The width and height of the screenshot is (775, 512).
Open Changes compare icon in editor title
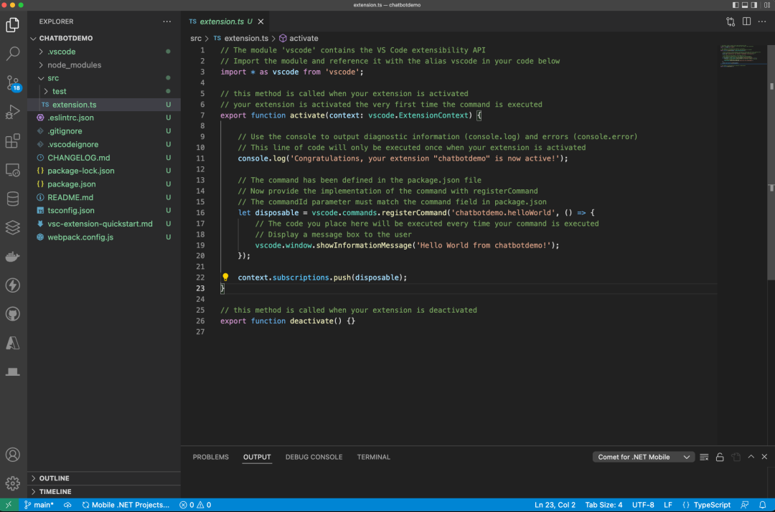click(731, 22)
